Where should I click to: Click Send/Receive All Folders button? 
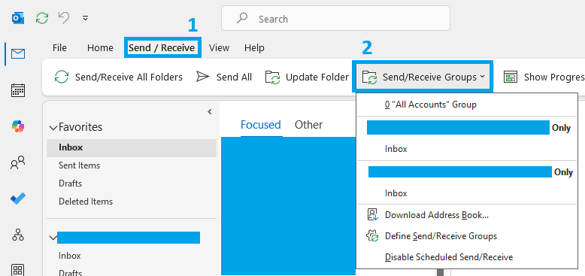[118, 77]
